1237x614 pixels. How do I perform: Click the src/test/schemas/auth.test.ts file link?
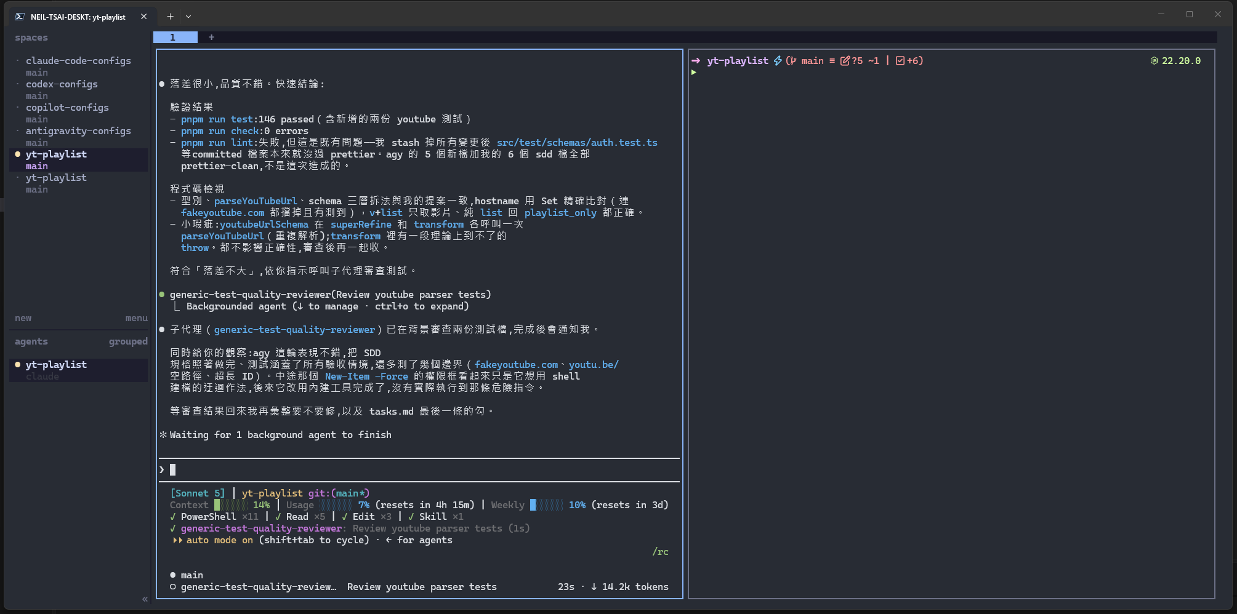tap(577, 143)
